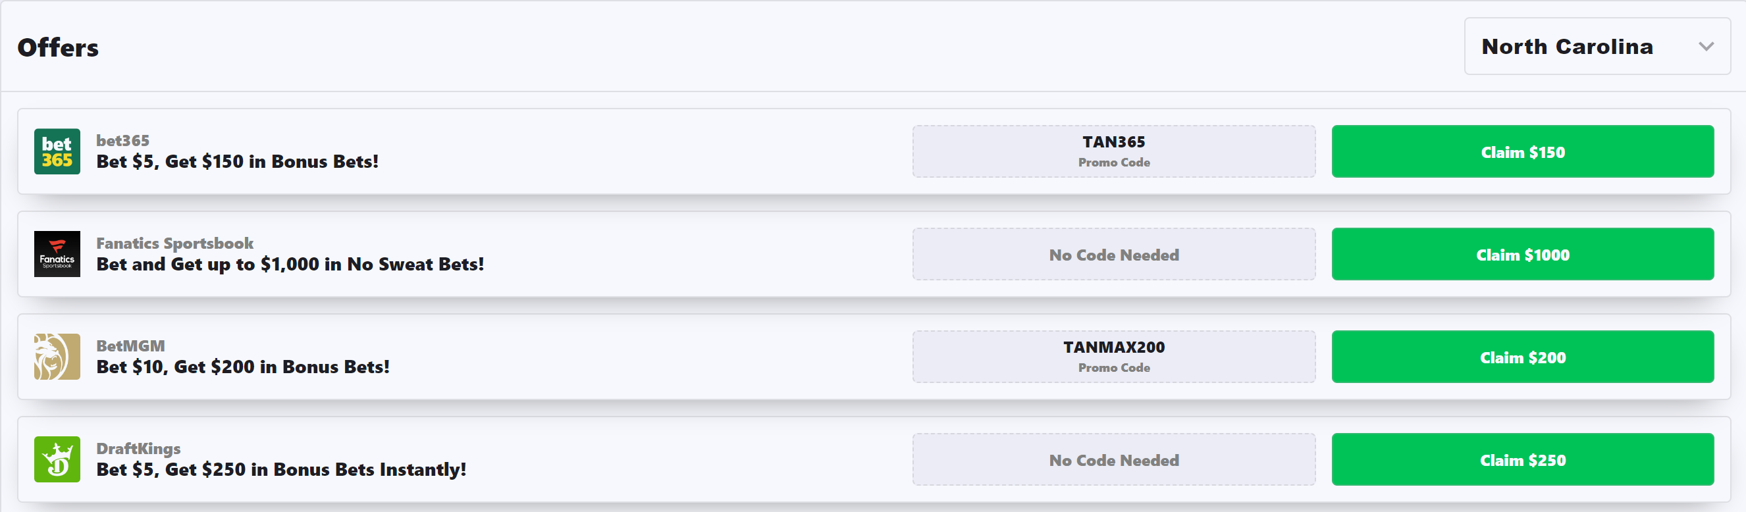This screenshot has width=1746, height=512.
Task: Copy the TANMAX200 promo code
Action: click(1113, 357)
